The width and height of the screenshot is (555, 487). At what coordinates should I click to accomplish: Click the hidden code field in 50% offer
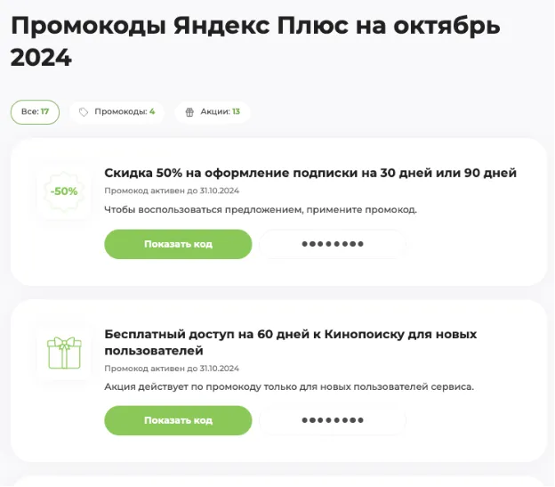pos(333,244)
